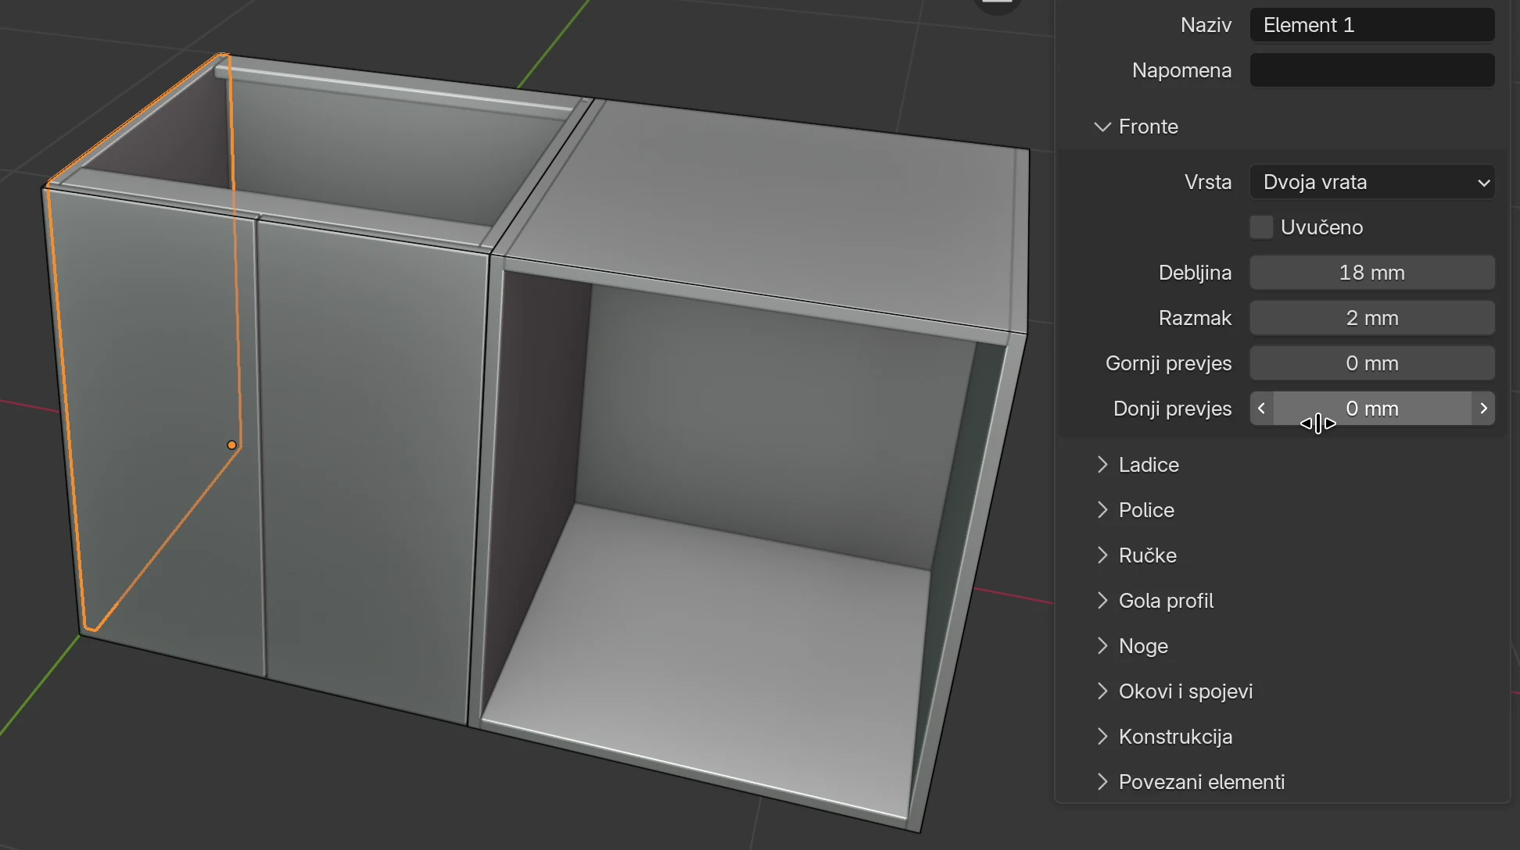This screenshot has width=1520, height=850.
Task: Click the Gornji prevjes 0 mm field
Action: [x=1372, y=363]
